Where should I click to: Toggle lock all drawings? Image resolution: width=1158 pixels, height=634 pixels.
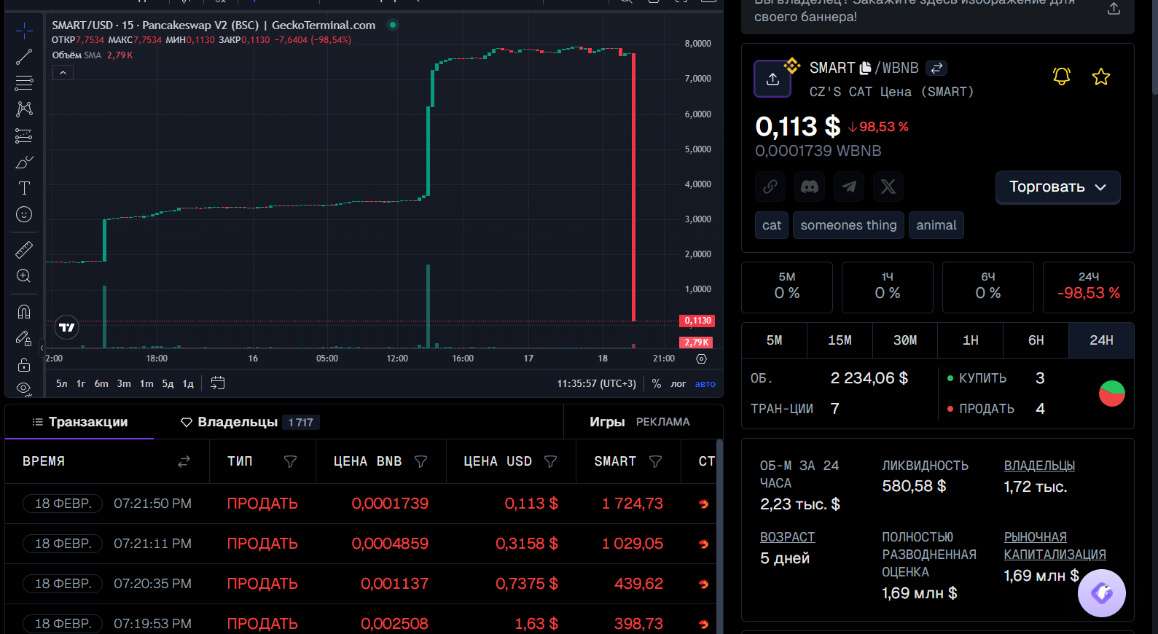24,364
